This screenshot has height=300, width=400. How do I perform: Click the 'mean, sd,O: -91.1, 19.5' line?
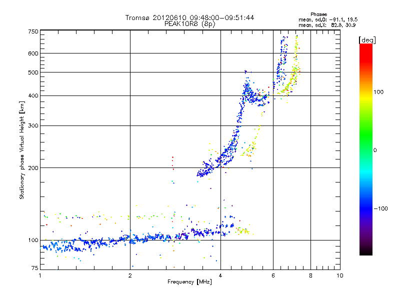tap(328, 19)
